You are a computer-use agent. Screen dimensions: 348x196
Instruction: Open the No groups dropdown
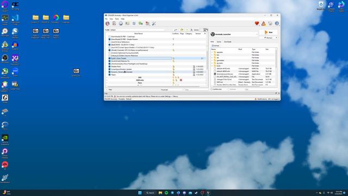[x=172, y=89]
